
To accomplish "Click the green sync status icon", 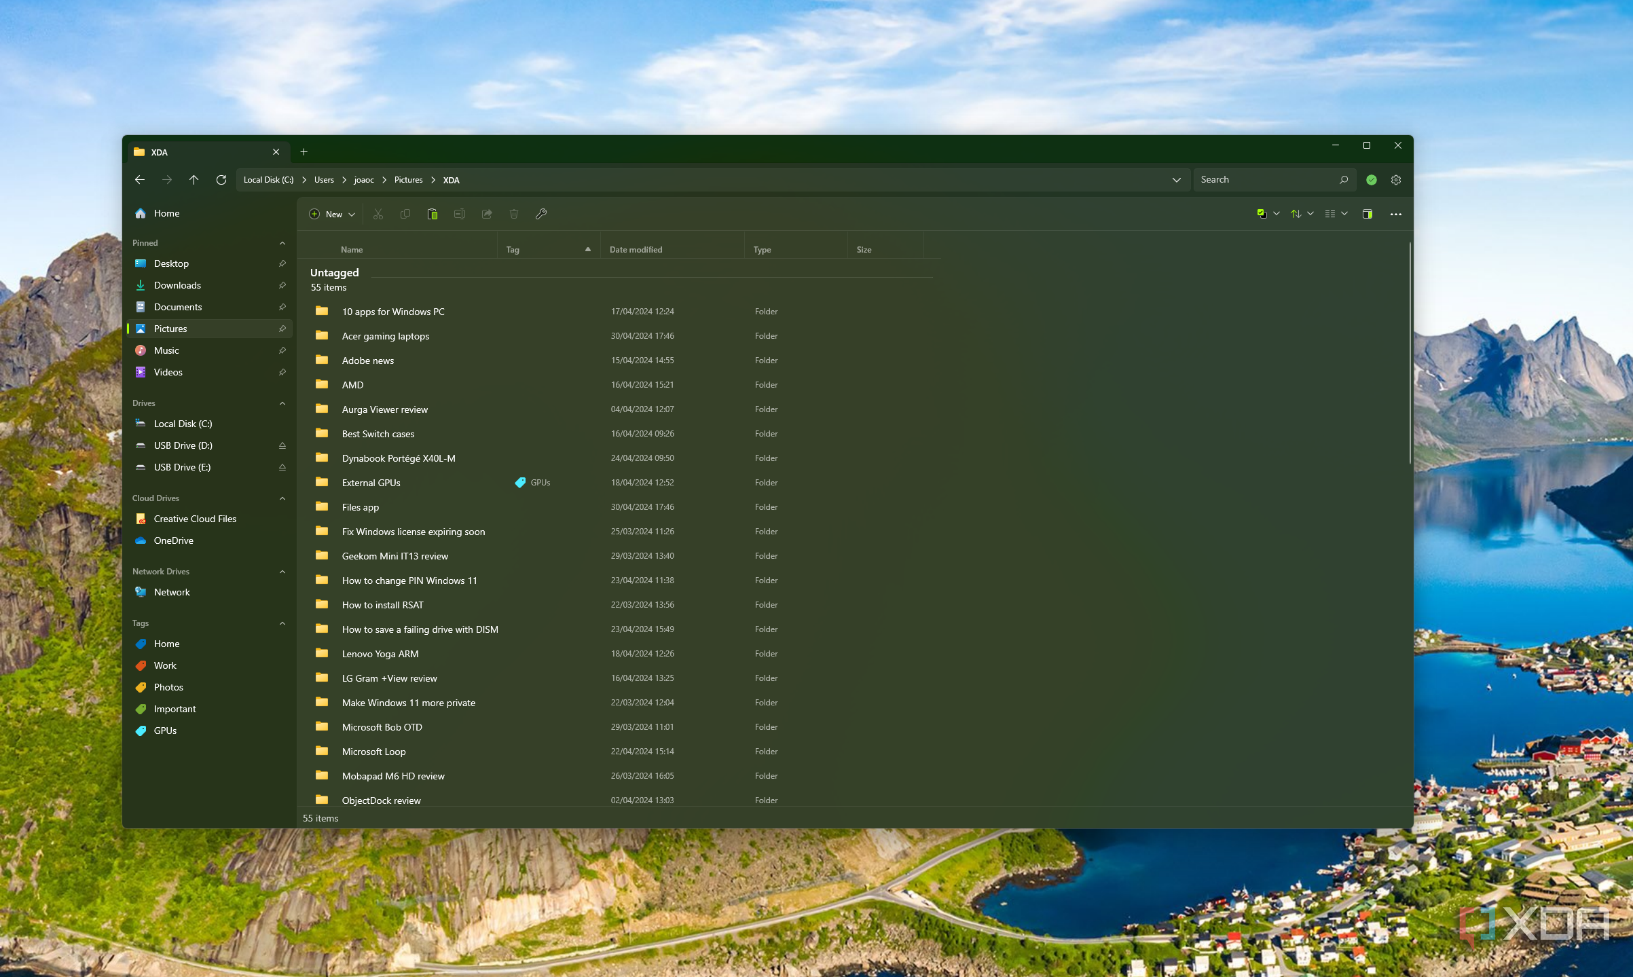I will pos(1372,180).
